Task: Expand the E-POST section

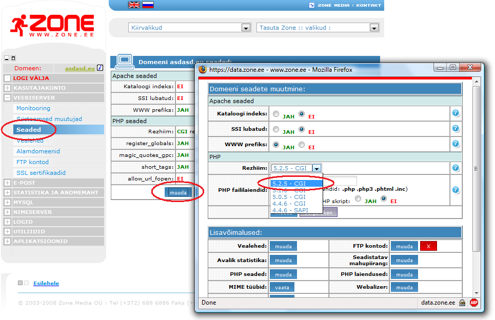Action: (7, 183)
